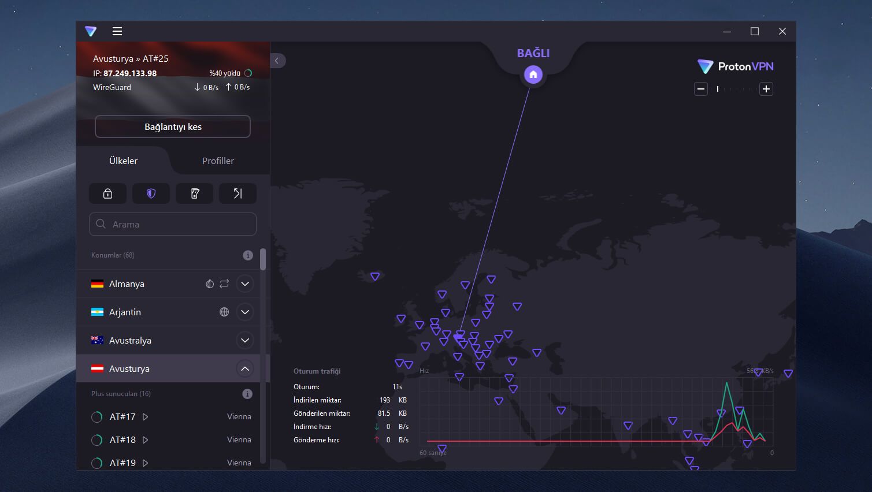Viewport: 872px width, 492px height.
Task: Click the home icon under BAĞLI
Action: tap(533, 74)
